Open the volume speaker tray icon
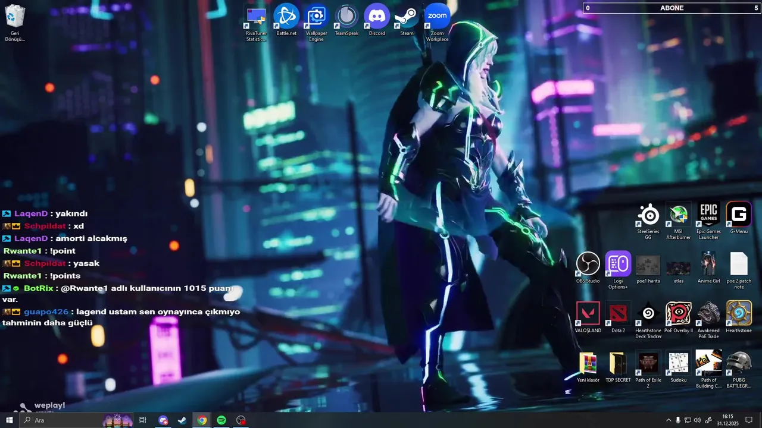 [x=697, y=420]
